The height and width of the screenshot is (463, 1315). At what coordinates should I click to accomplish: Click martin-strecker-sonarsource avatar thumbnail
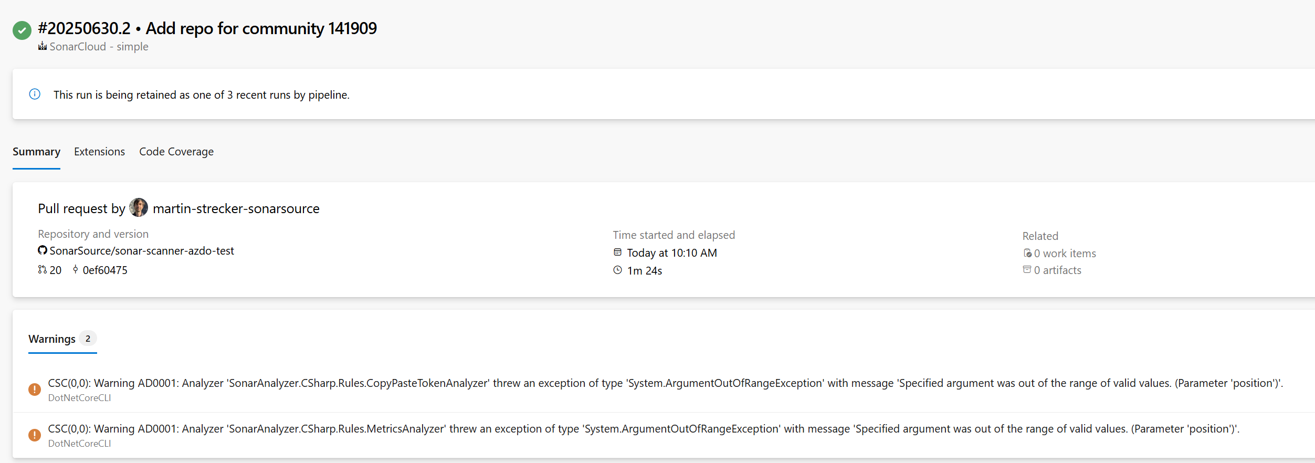pos(139,208)
